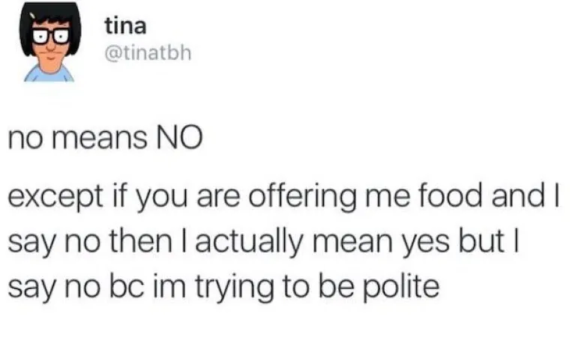The height and width of the screenshot is (342, 570).
Task: Open the "tina" display name
Action: click(119, 26)
